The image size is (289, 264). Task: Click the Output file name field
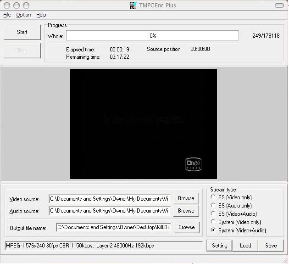[114, 227]
